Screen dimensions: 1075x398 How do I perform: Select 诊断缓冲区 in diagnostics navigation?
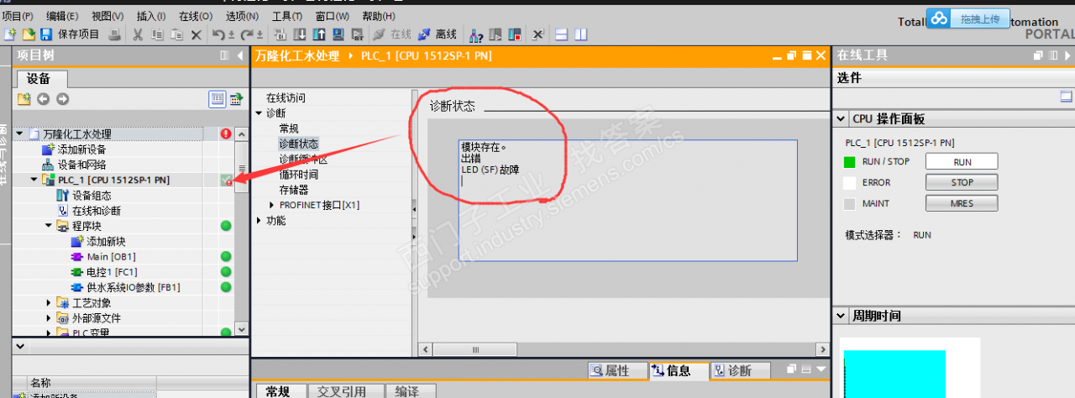pyautogui.click(x=303, y=159)
